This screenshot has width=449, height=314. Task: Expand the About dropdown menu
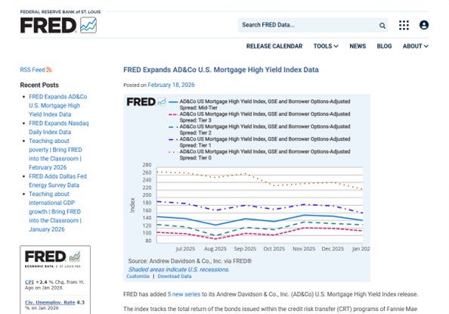pos(416,46)
